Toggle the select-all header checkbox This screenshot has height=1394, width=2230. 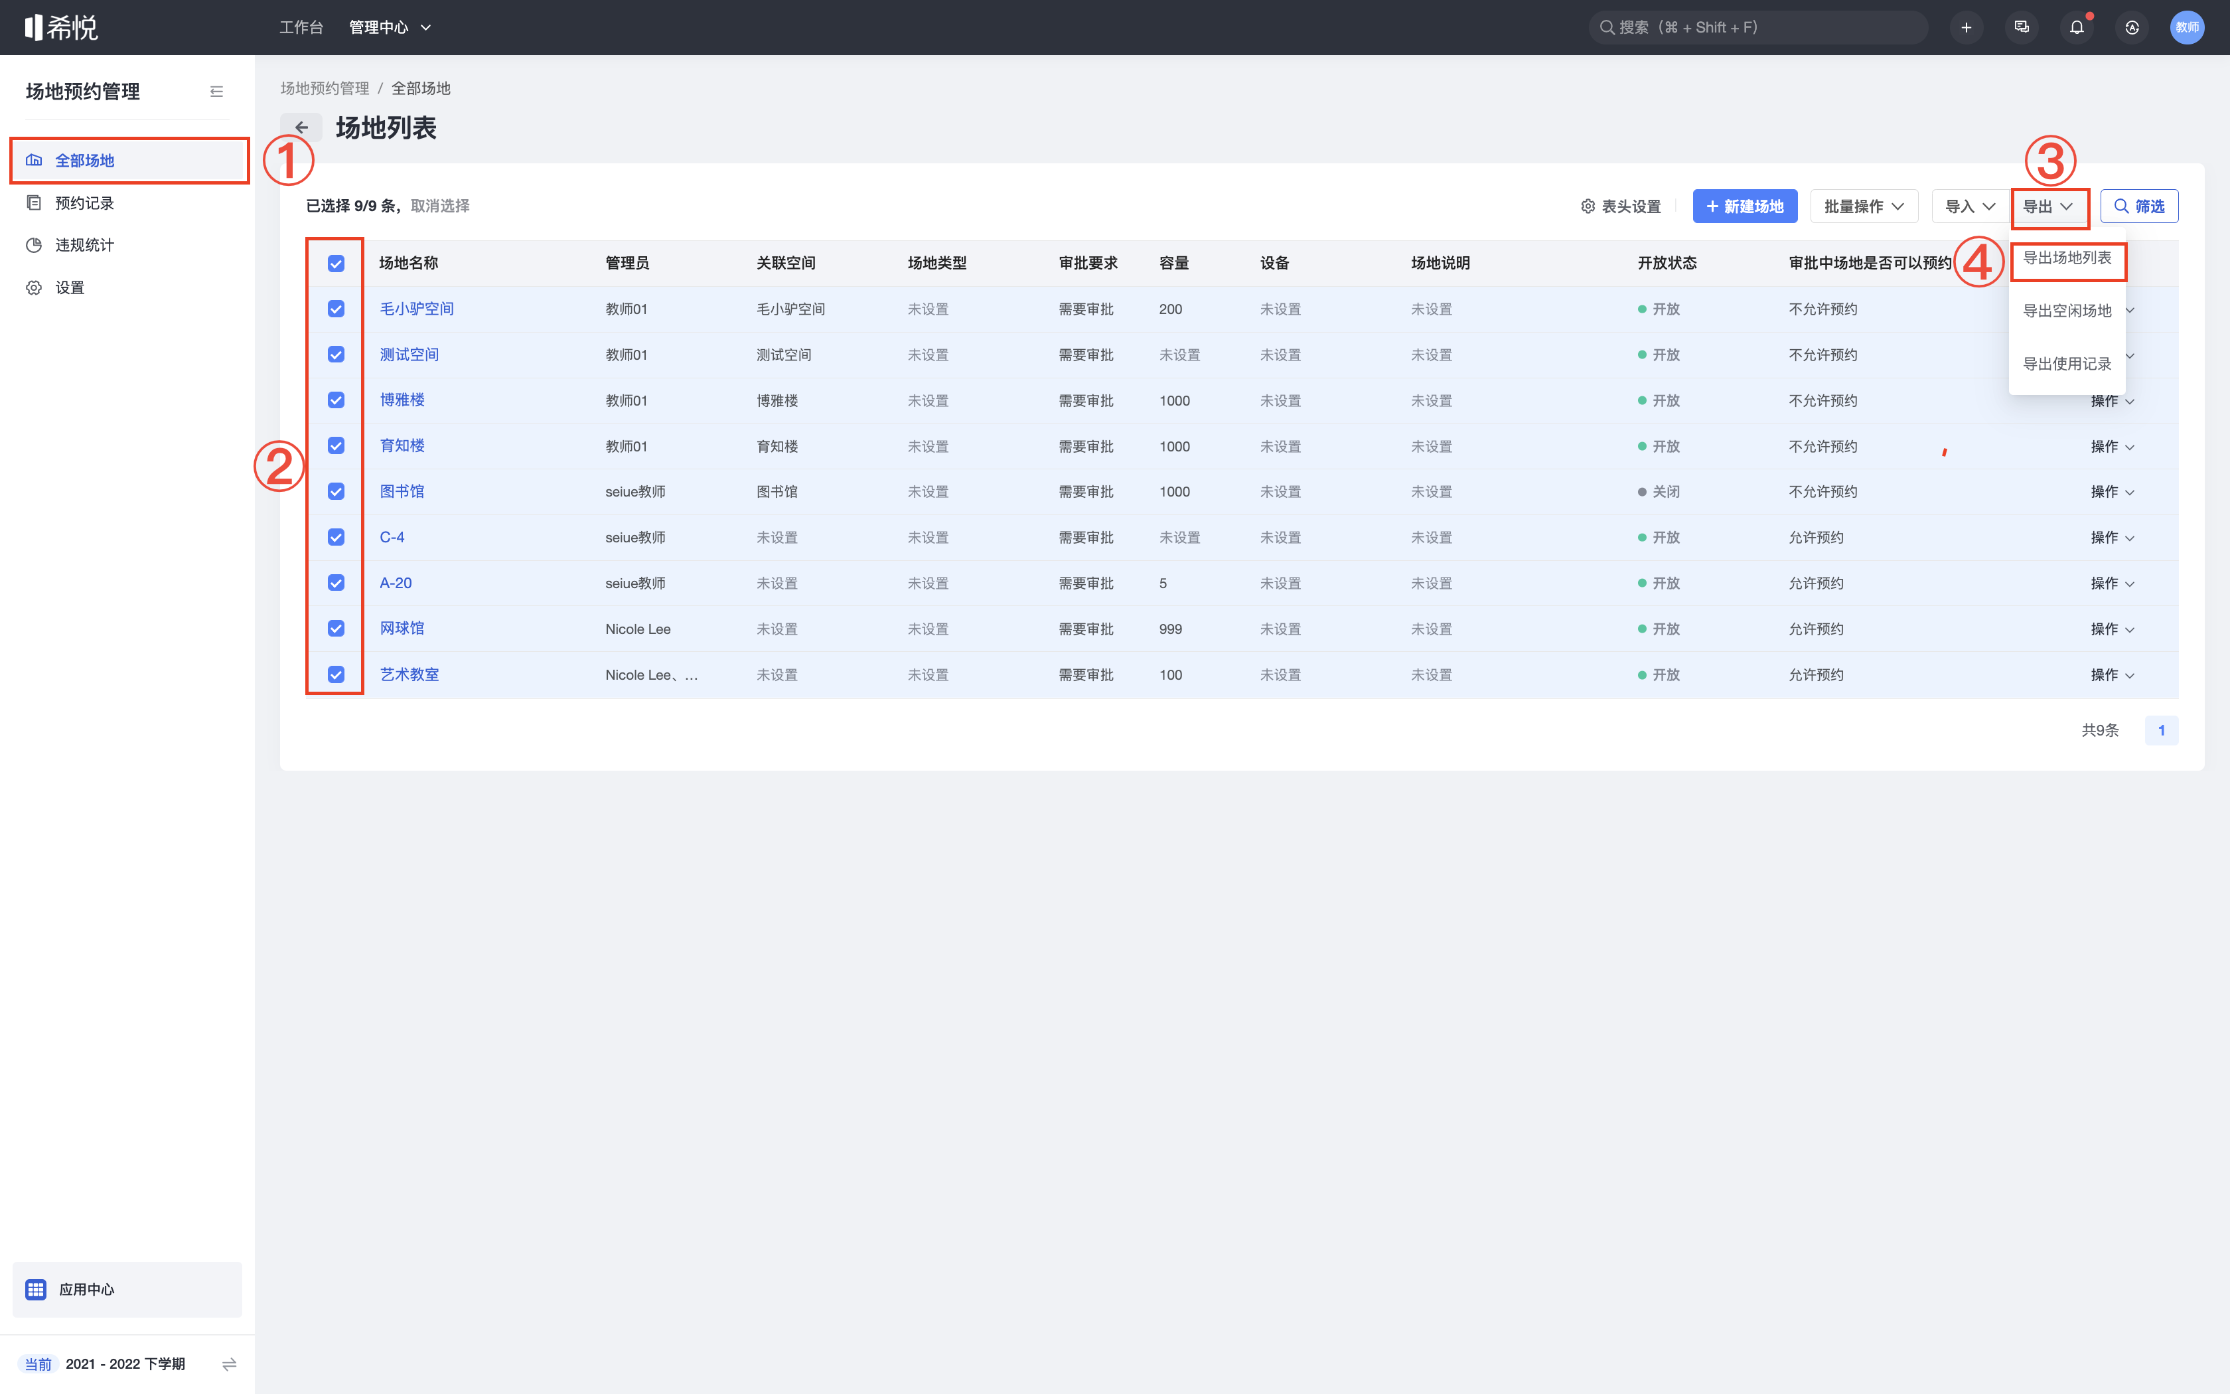(x=336, y=264)
